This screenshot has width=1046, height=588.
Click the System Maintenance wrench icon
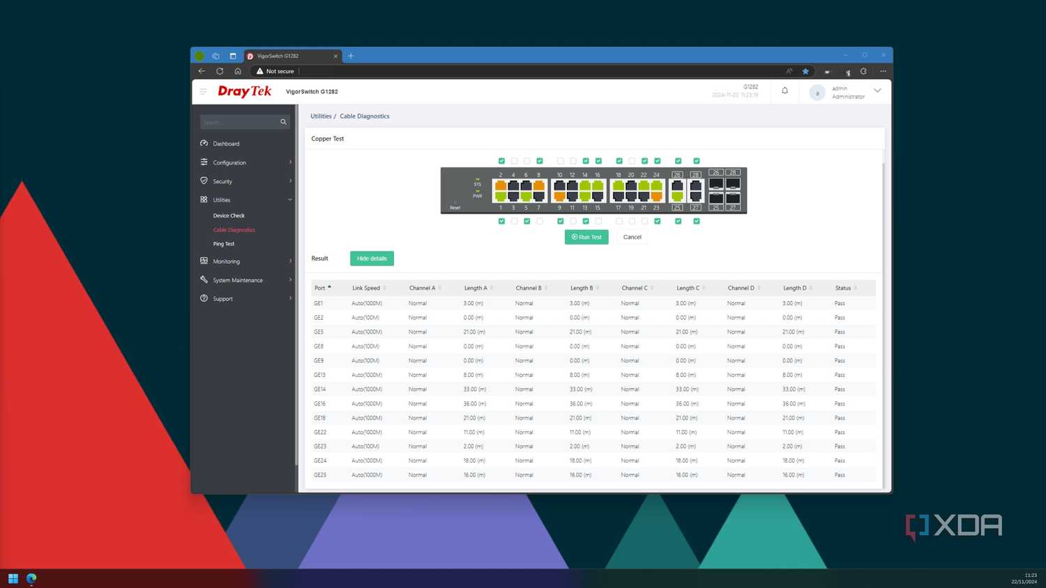204,279
